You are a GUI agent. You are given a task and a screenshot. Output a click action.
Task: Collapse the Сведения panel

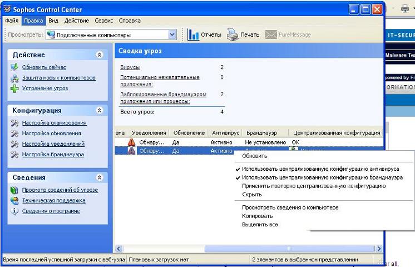(x=100, y=177)
